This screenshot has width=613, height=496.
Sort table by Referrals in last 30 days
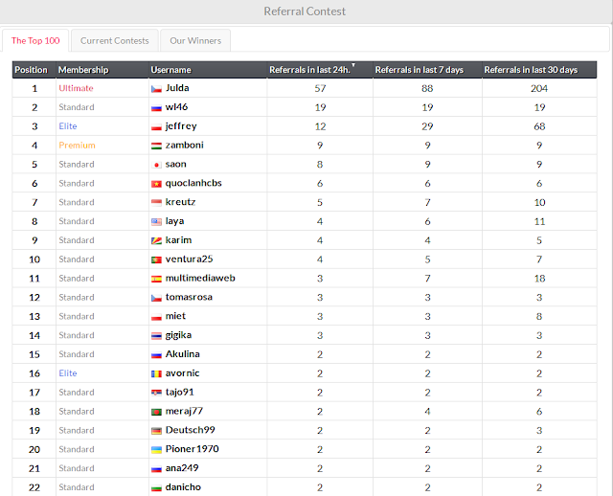pos(531,70)
